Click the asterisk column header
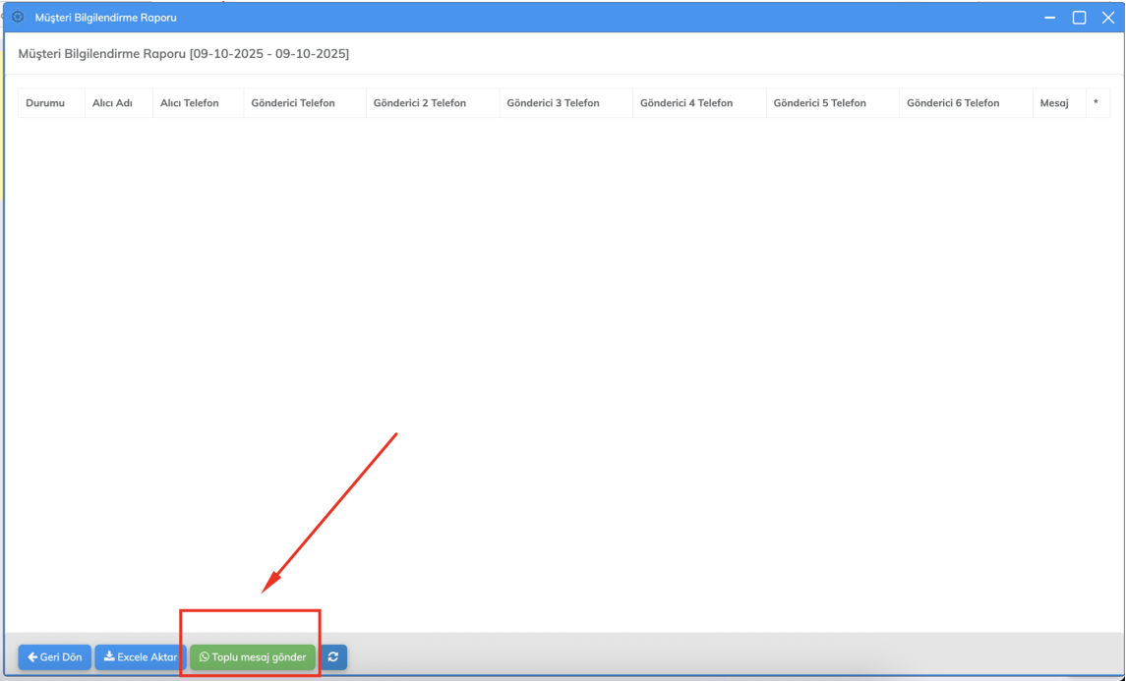This screenshot has width=1126, height=681. tap(1096, 103)
